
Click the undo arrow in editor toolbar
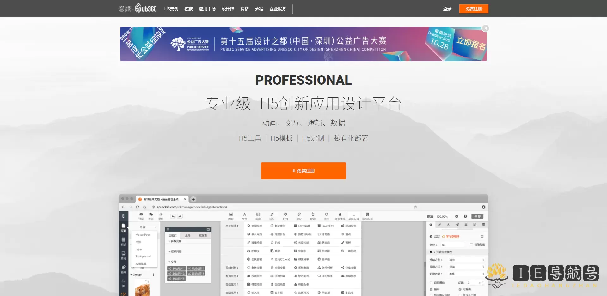click(x=173, y=217)
